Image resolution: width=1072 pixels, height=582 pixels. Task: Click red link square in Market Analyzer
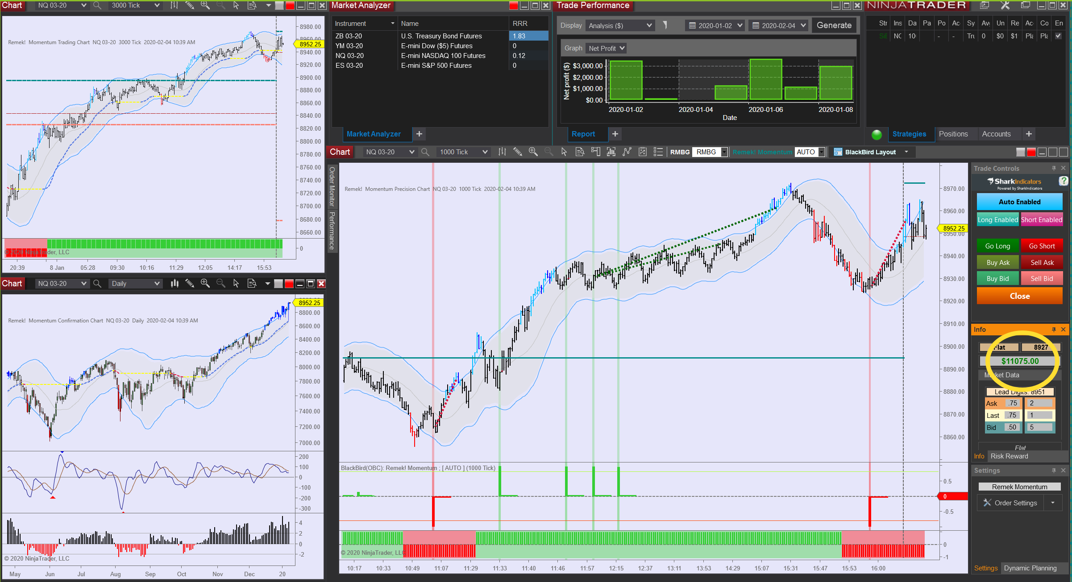click(513, 5)
